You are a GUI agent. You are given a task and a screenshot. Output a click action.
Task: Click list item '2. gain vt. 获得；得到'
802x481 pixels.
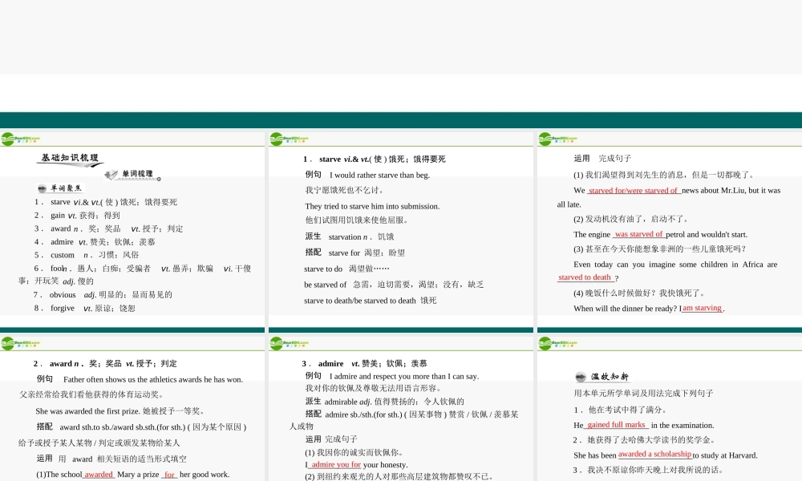[x=77, y=215]
